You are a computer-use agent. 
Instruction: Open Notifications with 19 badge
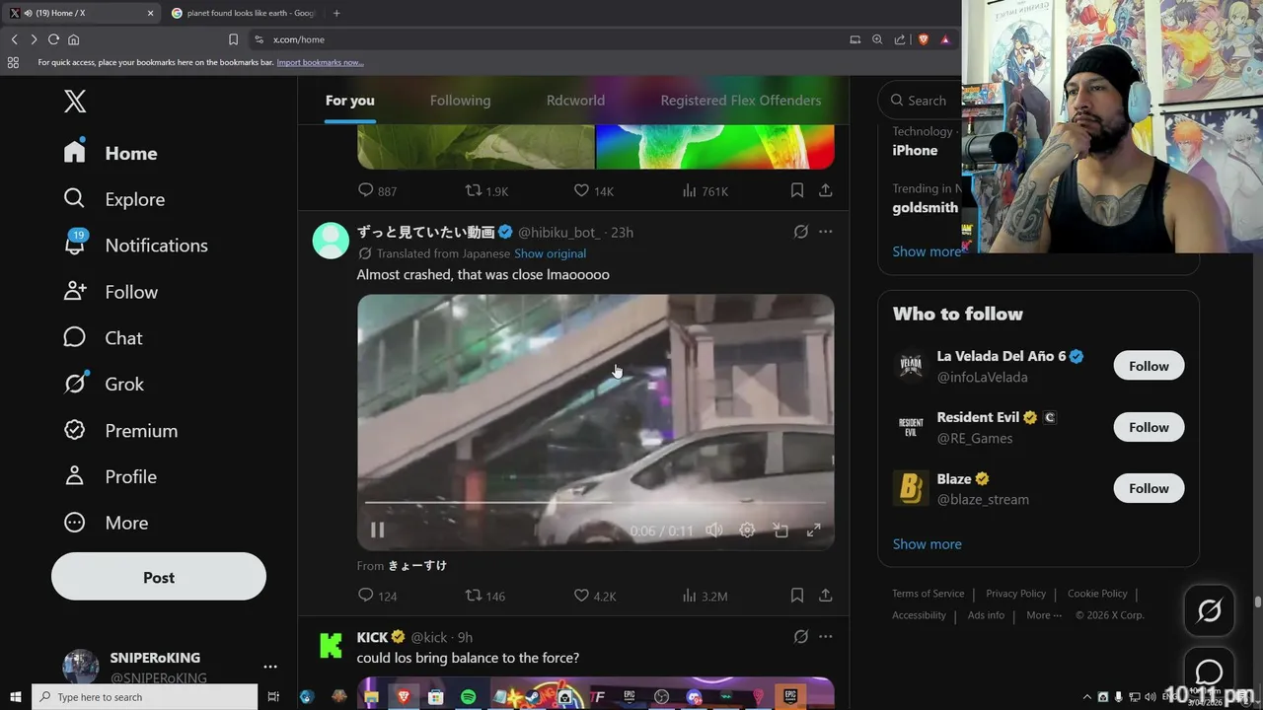coord(135,246)
